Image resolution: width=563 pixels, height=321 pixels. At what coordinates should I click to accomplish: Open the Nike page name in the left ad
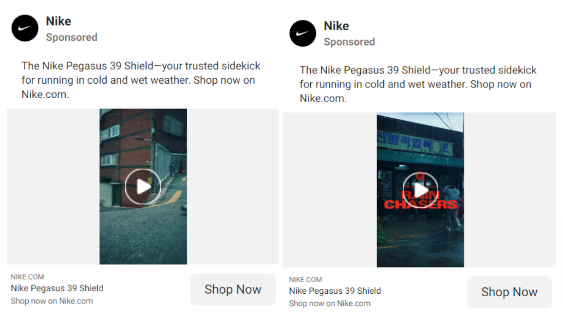(x=58, y=21)
